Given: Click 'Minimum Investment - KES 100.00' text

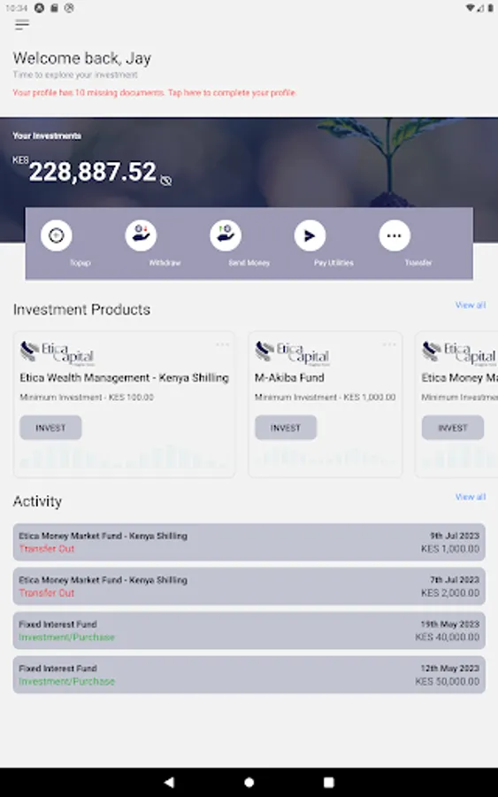Looking at the screenshot, I should click(x=87, y=397).
